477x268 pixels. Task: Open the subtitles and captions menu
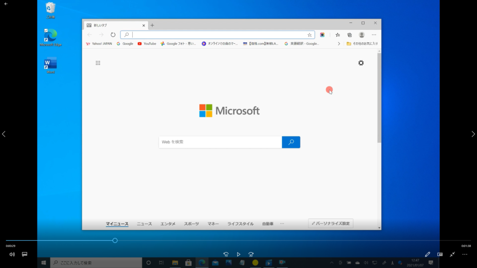[25, 255]
